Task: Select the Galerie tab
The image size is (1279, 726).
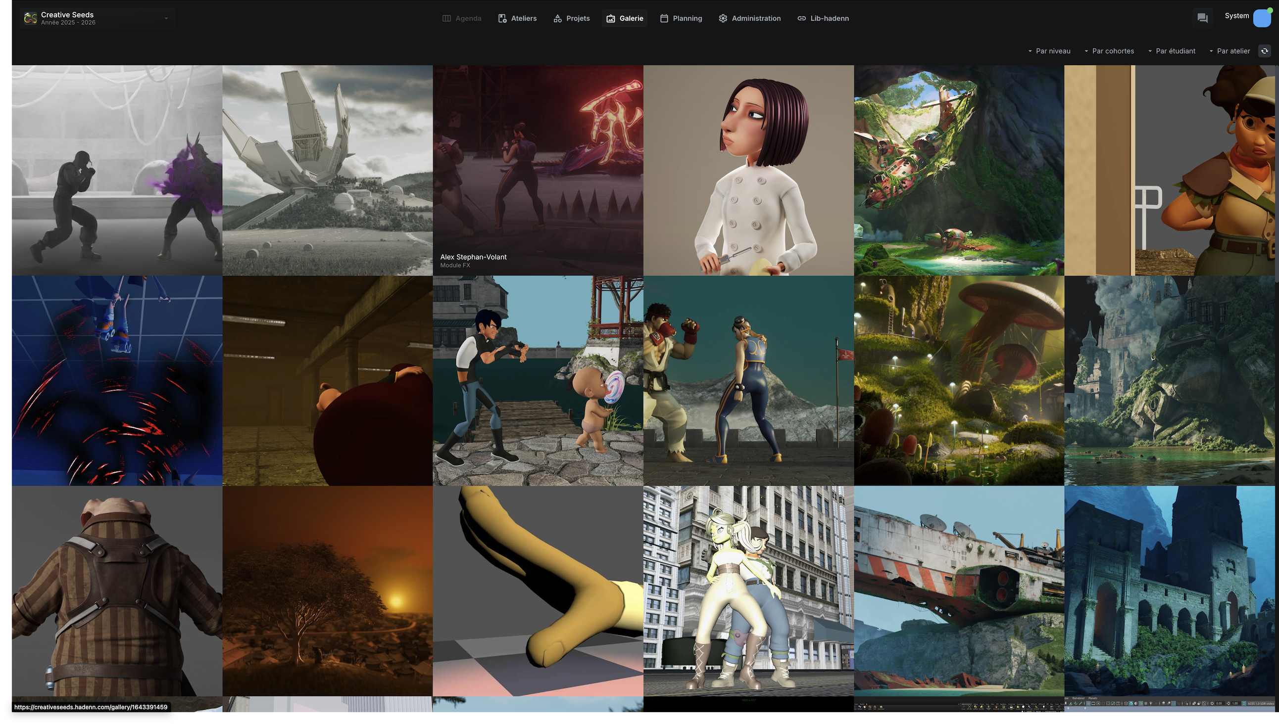Action: point(625,18)
